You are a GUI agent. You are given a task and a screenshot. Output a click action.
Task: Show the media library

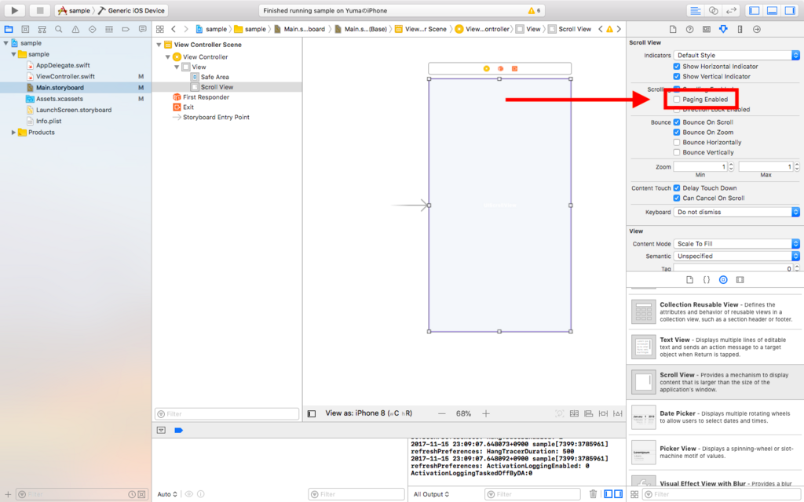740,280
